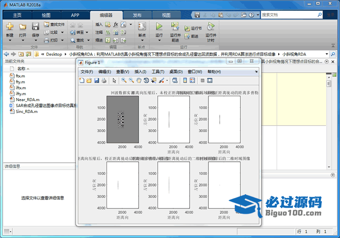This screenshot has width=340, height=238.
Task: Switch to the APP tab
Action: click(75, 15)
